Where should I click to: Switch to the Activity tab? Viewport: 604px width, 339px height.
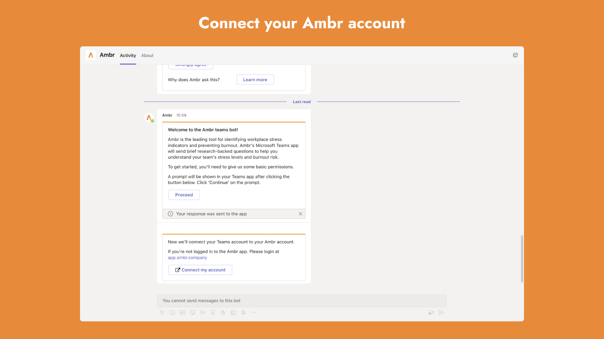(x=128, y=56)
